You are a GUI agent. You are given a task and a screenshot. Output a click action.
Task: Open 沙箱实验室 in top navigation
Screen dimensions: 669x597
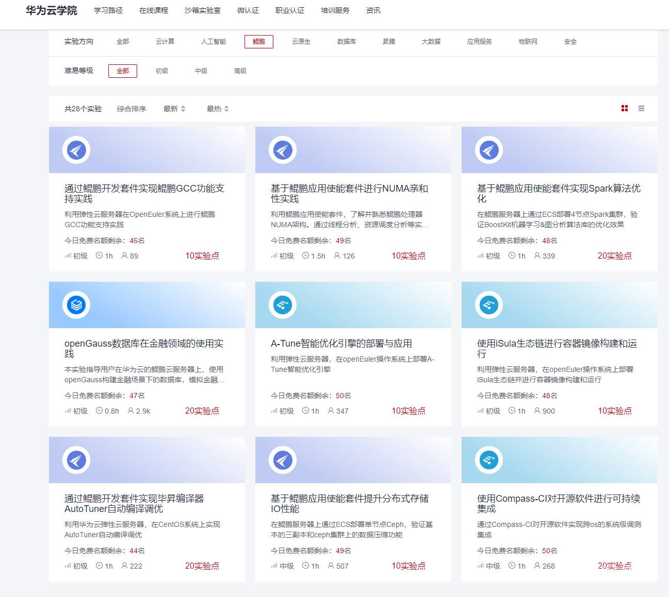[203, 10]
